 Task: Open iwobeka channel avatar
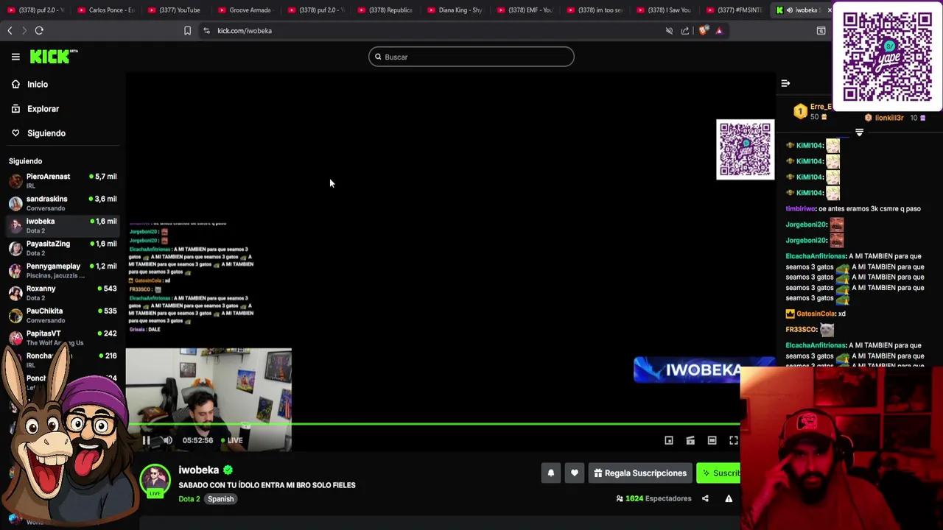tap(155, 479)
